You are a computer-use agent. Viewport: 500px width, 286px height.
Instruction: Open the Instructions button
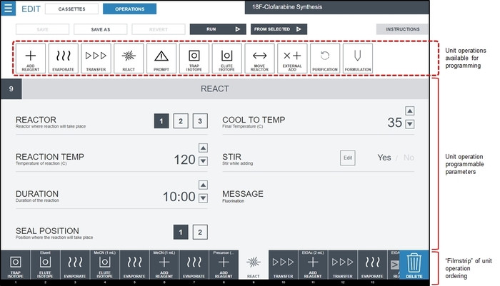click(x=402, y=29)
